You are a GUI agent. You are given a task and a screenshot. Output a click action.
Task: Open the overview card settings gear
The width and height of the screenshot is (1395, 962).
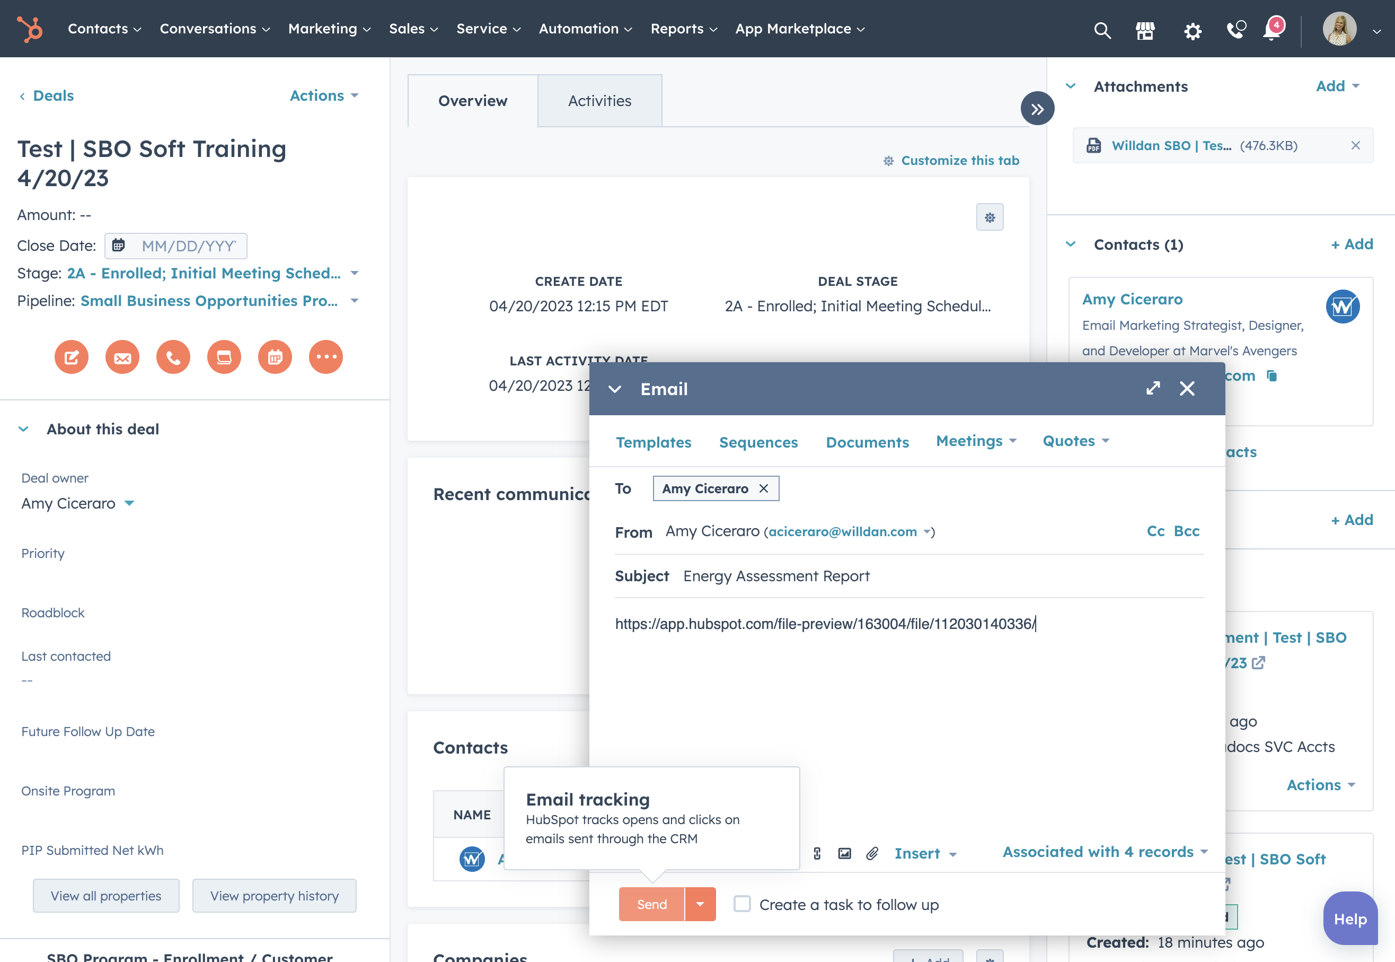[990, 217]
